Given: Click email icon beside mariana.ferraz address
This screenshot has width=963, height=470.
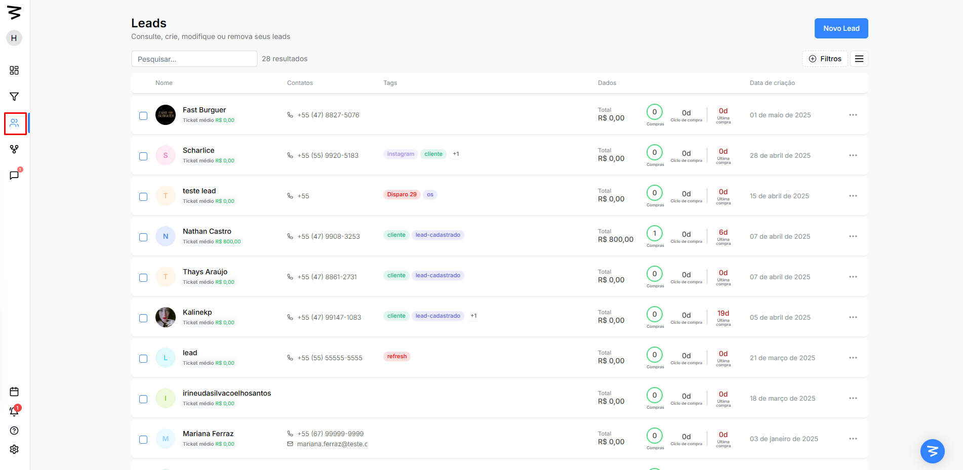Looking at the screenshot, I should [x=290, y=444].
